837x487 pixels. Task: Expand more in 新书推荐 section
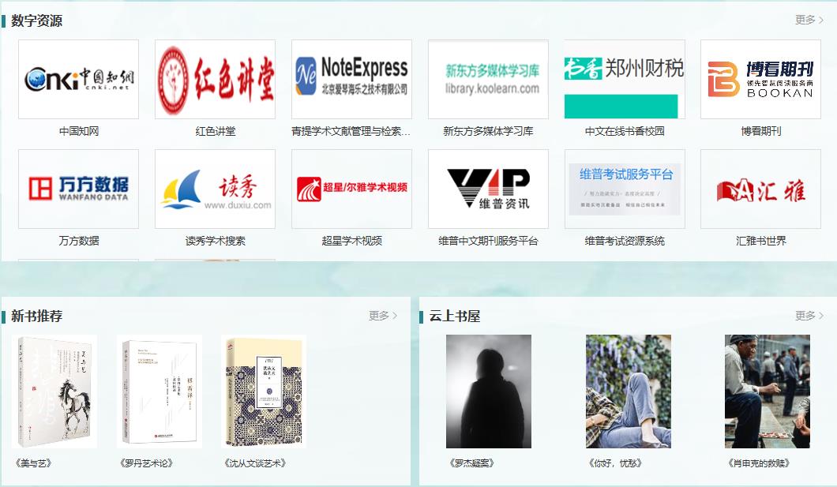pos(383,316)
